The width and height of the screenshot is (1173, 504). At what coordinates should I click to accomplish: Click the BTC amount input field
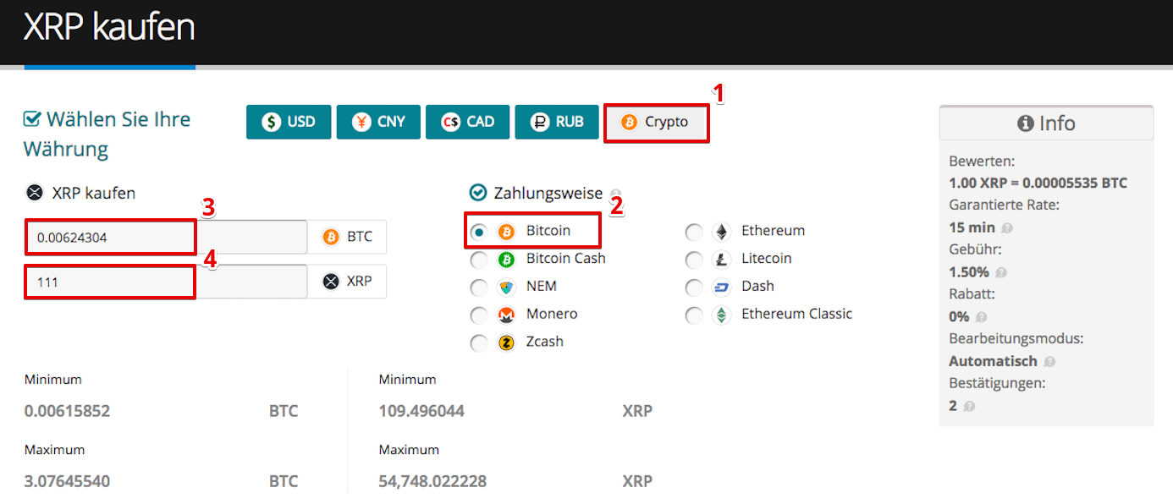point(167,237)
